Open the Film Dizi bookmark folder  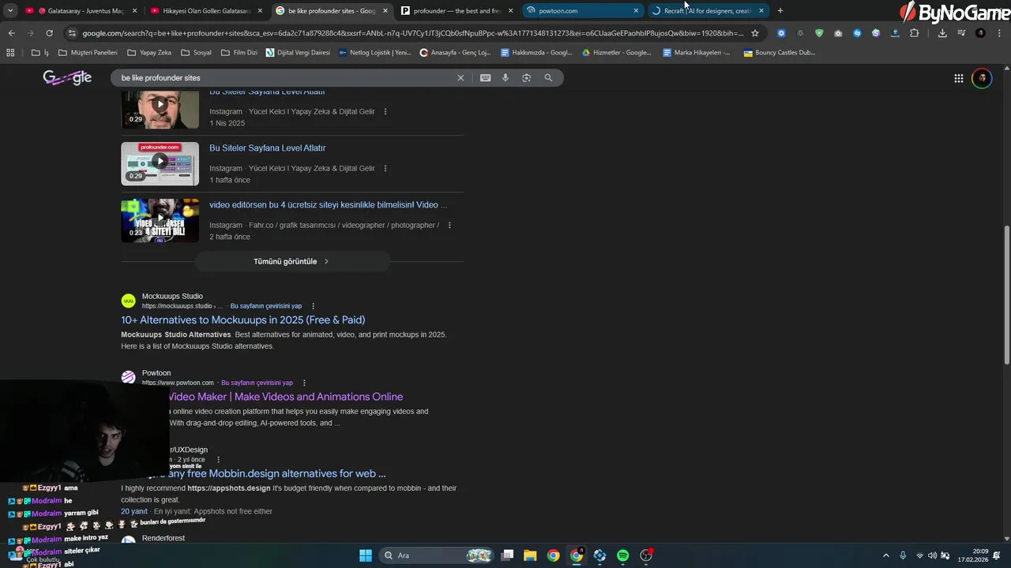click(240, 53)
